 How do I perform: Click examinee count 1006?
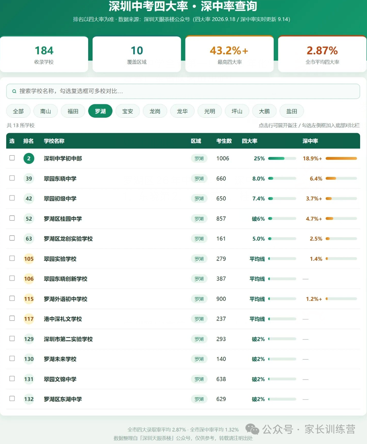[x=223, y=158]
